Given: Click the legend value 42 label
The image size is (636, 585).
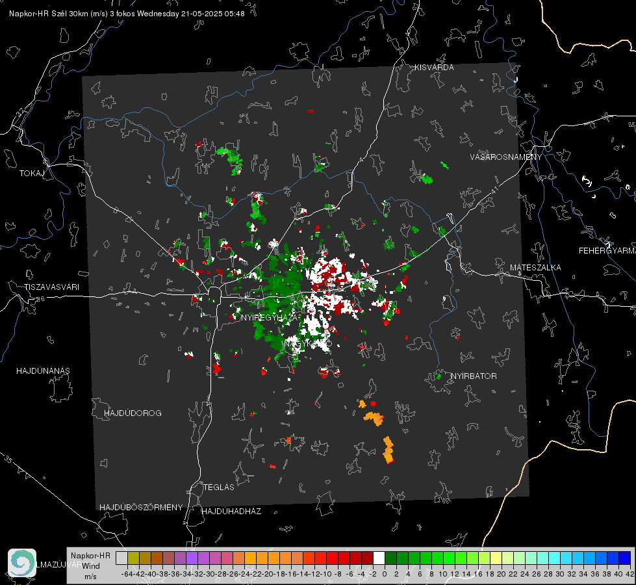Looking at the screenshot, I should tap(630, 574).
